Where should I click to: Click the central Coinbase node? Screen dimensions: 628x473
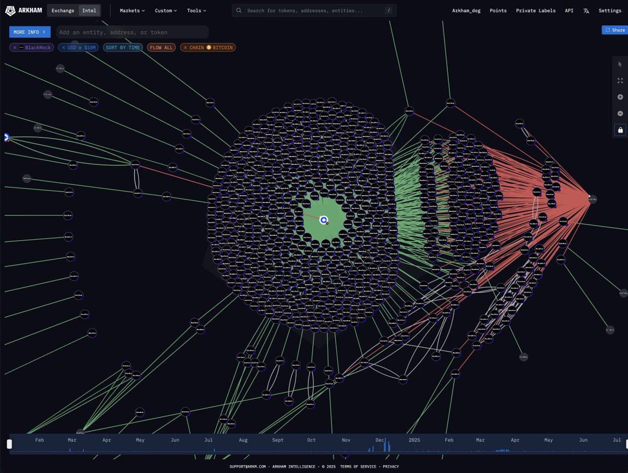pyautogui.click(x=324, y=220)
